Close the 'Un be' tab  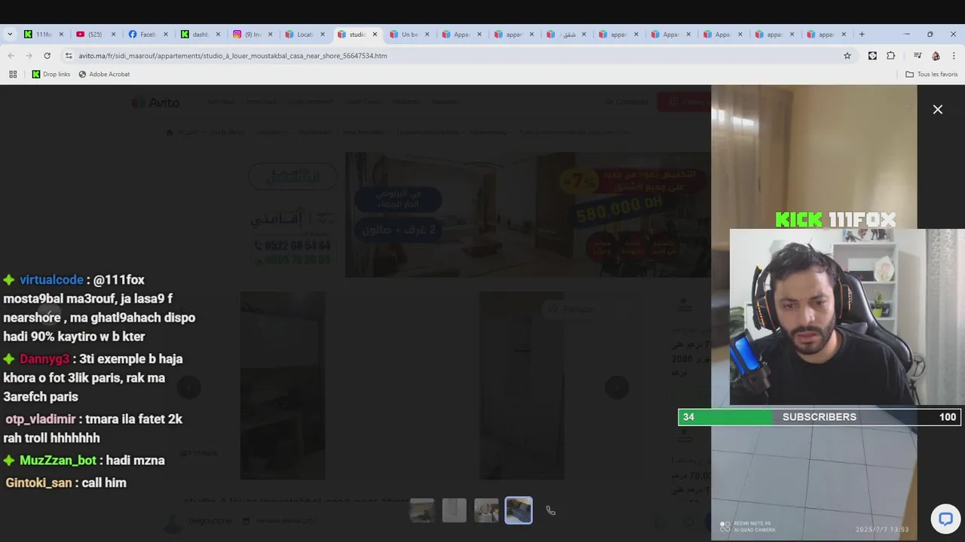pyautogui.click(x=427, y=34)
